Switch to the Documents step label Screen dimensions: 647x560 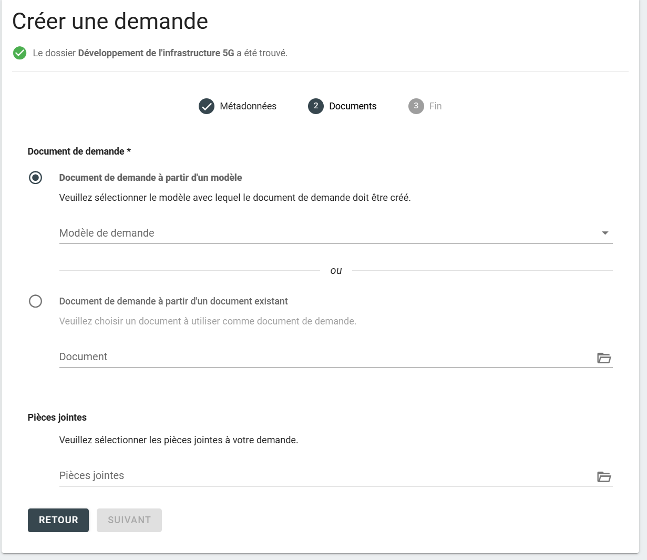[x=353, y=106]
